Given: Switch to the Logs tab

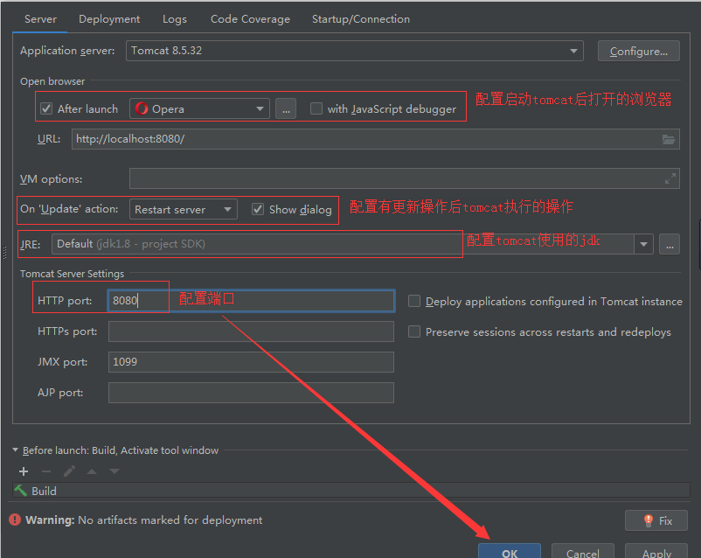Looking at the screenshot, I should point(174,19).
